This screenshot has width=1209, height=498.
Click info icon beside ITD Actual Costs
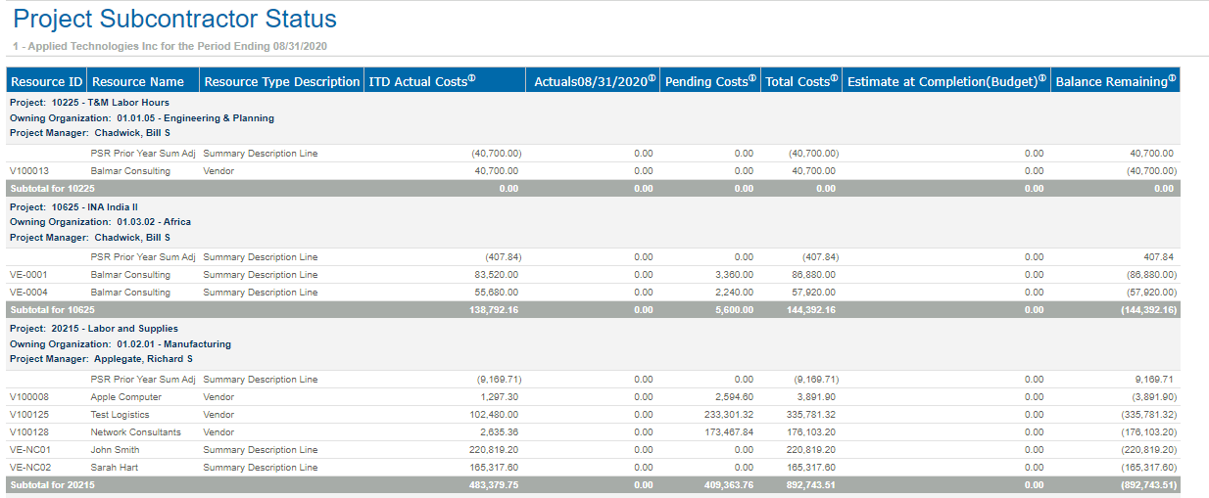click(472, 78)
